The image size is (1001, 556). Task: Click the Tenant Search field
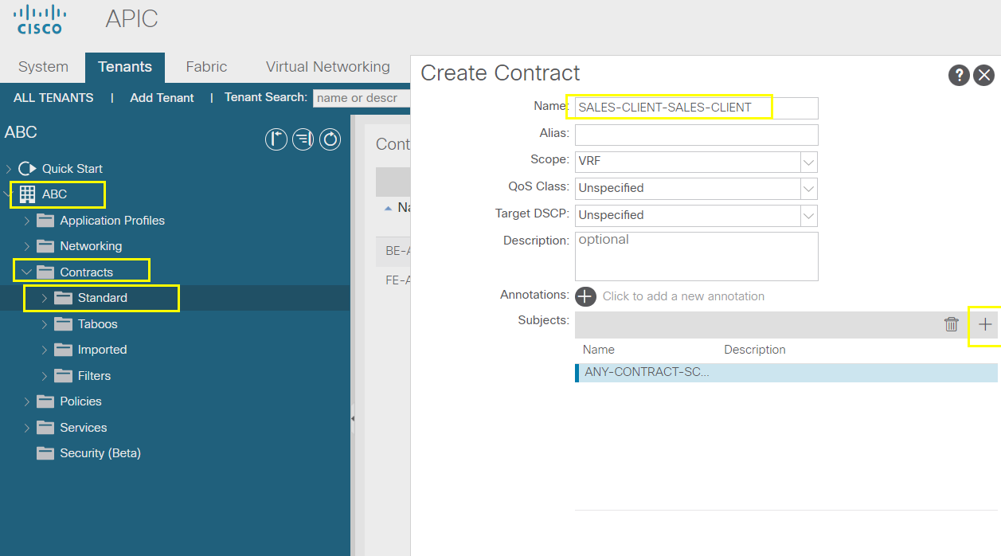coord(362,98)
